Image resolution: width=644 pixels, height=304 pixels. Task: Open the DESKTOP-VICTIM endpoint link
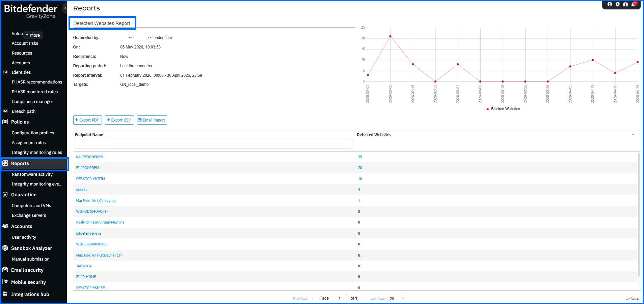[x=90, y=179]
